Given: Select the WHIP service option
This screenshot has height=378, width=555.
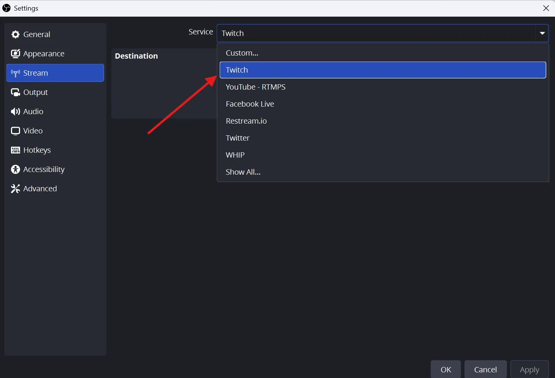Looking at the screenshot, I should [x=235, y=155].
